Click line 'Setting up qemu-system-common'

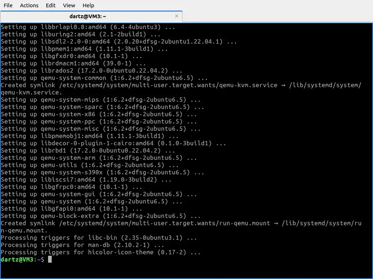pyautogui.click(x=104, y=78)
